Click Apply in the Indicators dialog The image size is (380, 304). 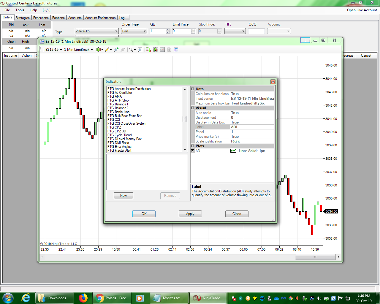tap(190, 214)
